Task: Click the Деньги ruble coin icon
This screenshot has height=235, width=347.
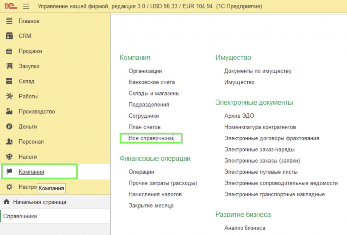Action: pyautogui.click(x=9, y=126)
